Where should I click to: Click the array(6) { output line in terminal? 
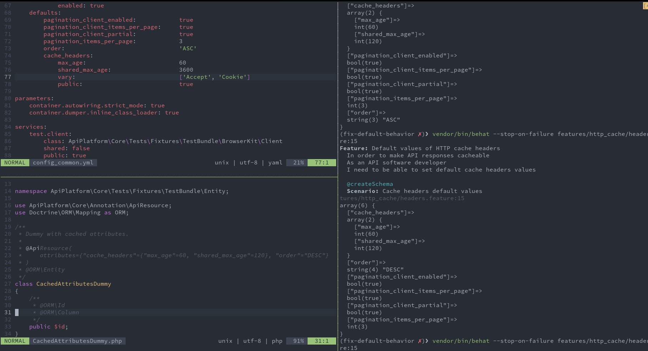click(358, 205)
